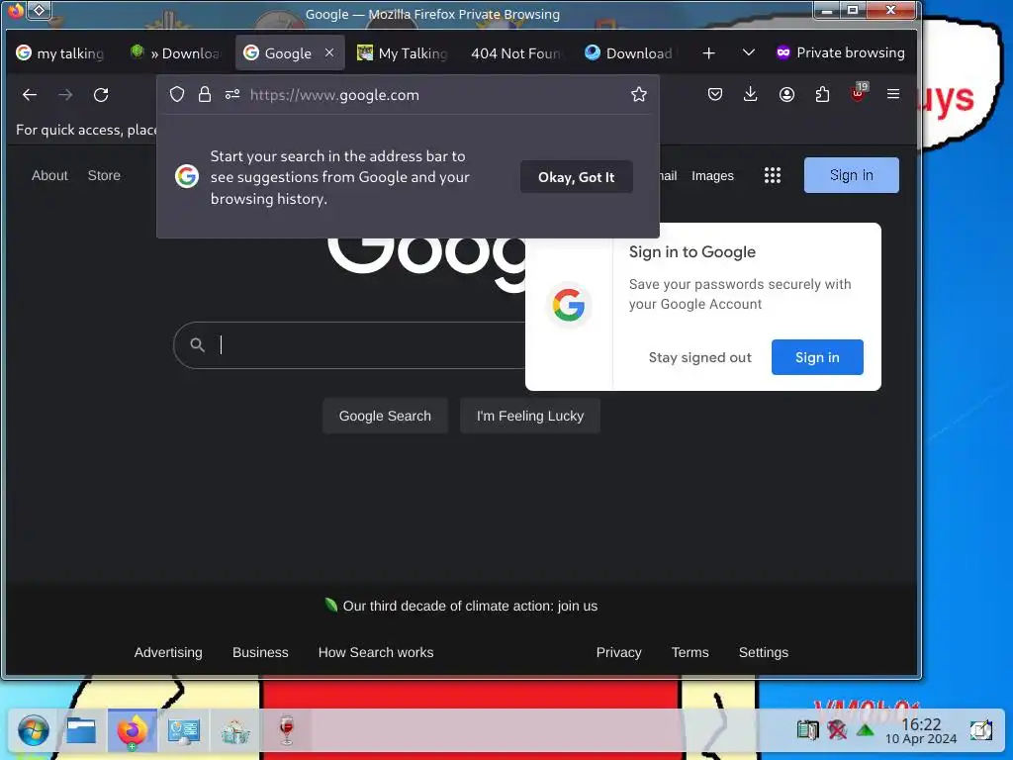Click the blue Sign in button at page top
Viewport: 1013px width, 760px height.
point(852,175)
